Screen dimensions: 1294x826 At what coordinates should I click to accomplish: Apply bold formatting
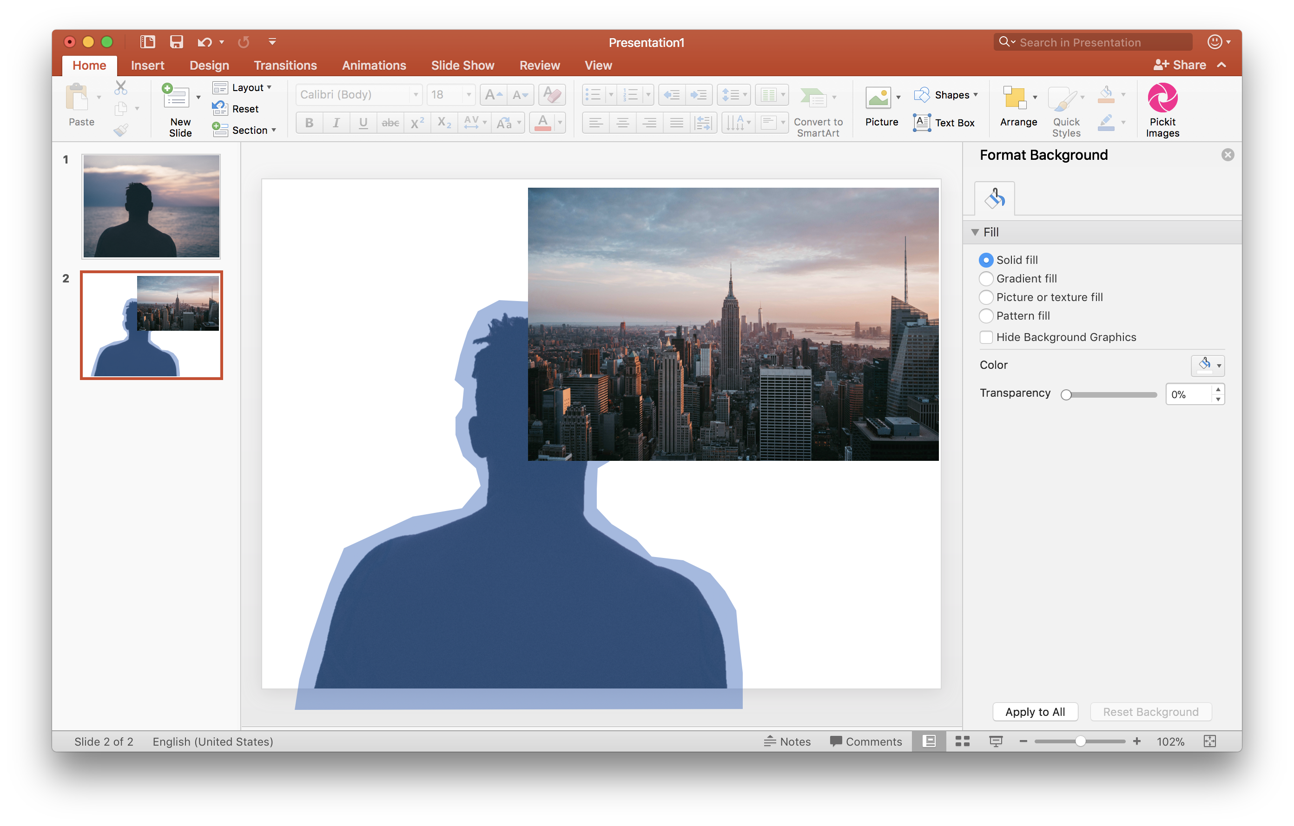pos(309,123)
